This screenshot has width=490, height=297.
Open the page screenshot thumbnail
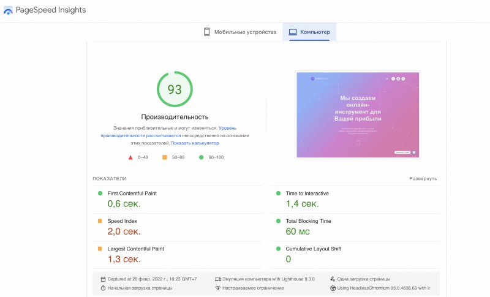358,115
